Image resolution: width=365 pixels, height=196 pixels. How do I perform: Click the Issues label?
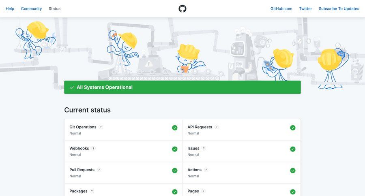[193, 148]
